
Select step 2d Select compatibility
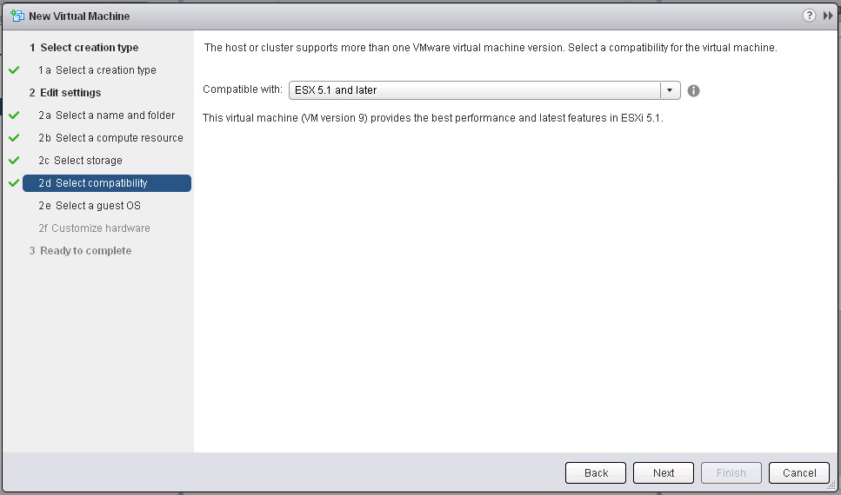click(107, 182)
